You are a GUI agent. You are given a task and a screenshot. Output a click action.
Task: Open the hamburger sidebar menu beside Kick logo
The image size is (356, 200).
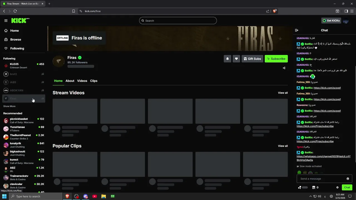[6, 21]
